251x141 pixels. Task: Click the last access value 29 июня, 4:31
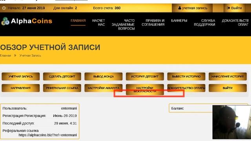tap(65, 123)
